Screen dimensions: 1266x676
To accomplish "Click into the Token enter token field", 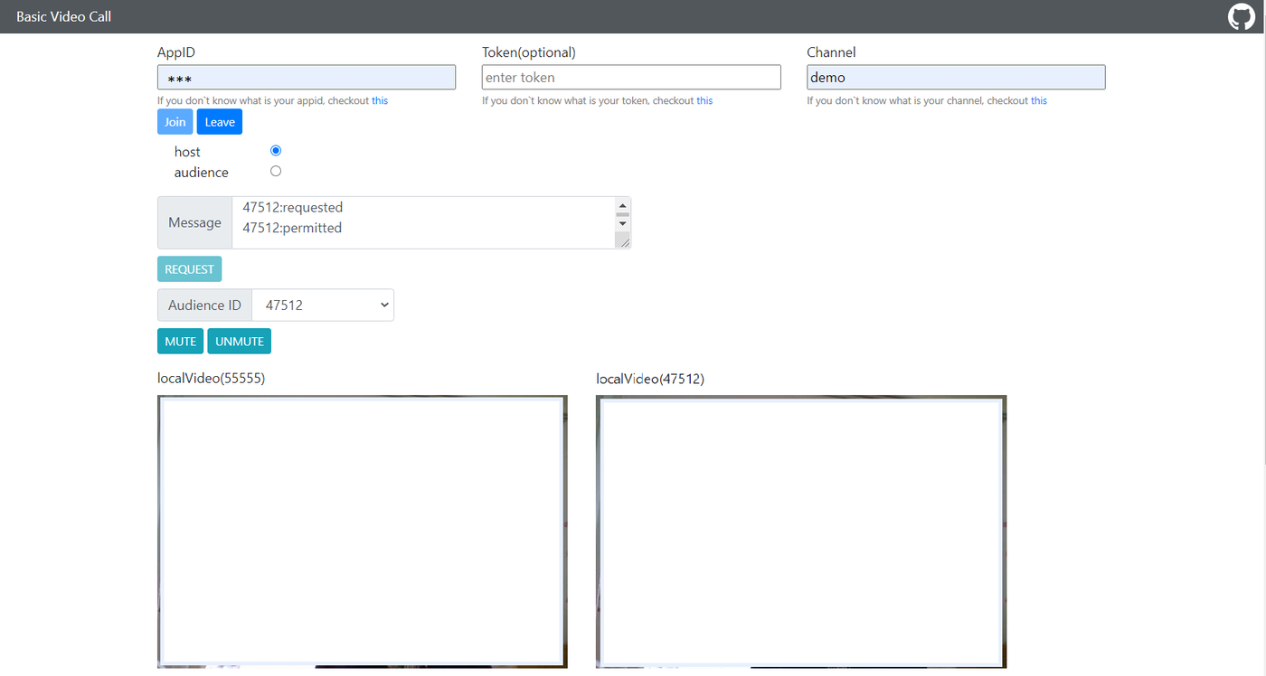I will 631,78.
